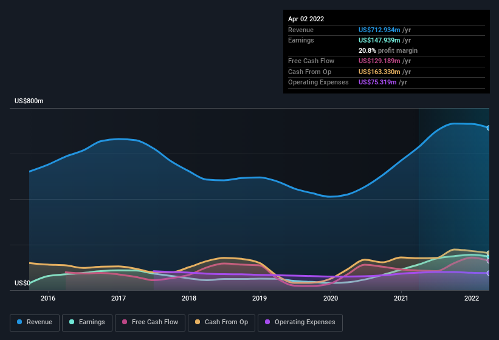Click the 20.8% profit margin text
This screenshot has height=340, width=499.
(x=388, y=50)
